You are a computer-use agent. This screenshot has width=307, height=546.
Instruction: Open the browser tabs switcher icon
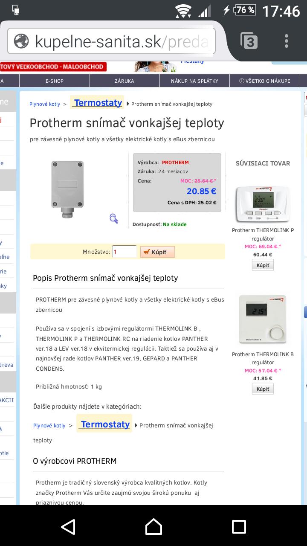coord(249,41)
